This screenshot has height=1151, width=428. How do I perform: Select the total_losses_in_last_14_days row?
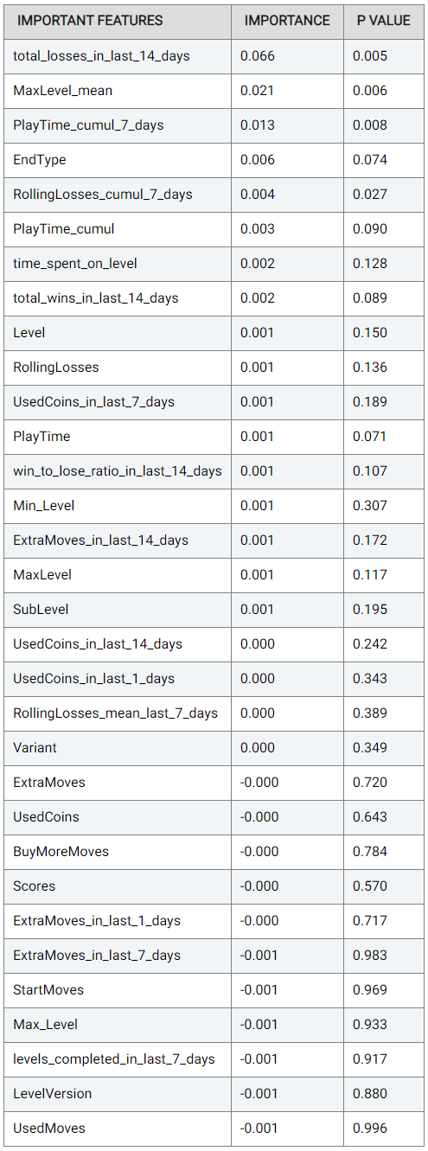point(214,56)
